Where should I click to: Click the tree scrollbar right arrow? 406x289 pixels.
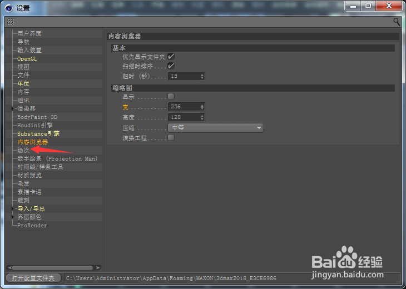pyautogui.click(x=98, y=268)
